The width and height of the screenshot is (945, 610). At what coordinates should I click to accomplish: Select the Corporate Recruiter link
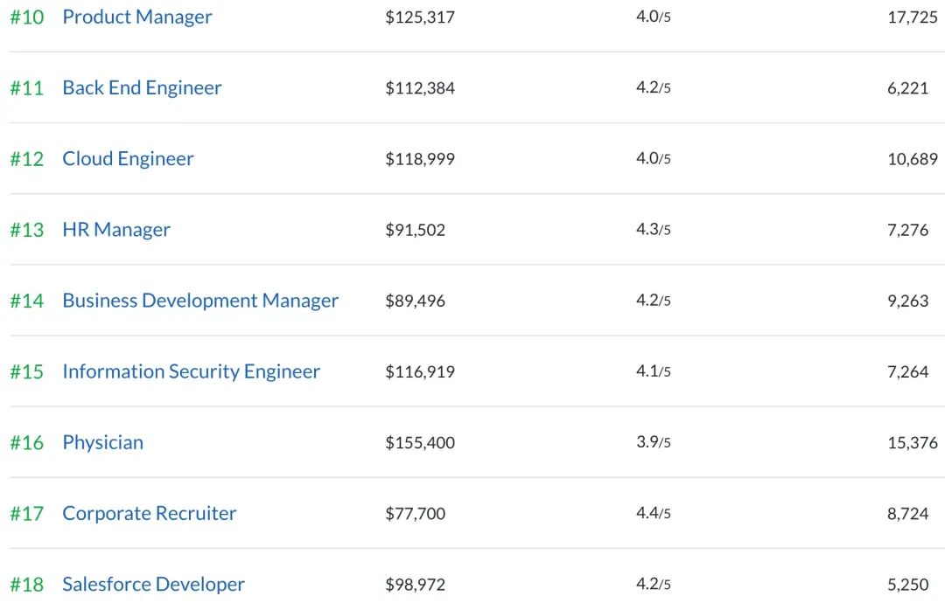click(x=149, y=513)
